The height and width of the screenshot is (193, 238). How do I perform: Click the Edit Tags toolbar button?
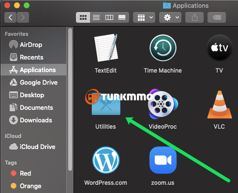click(217, 17)
